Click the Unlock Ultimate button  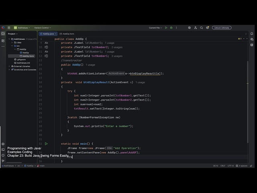(x=222, y=28)
